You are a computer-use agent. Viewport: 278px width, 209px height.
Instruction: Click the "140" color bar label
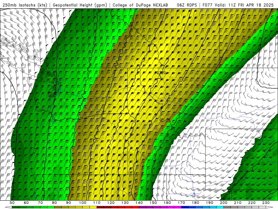tap(139, 203)
